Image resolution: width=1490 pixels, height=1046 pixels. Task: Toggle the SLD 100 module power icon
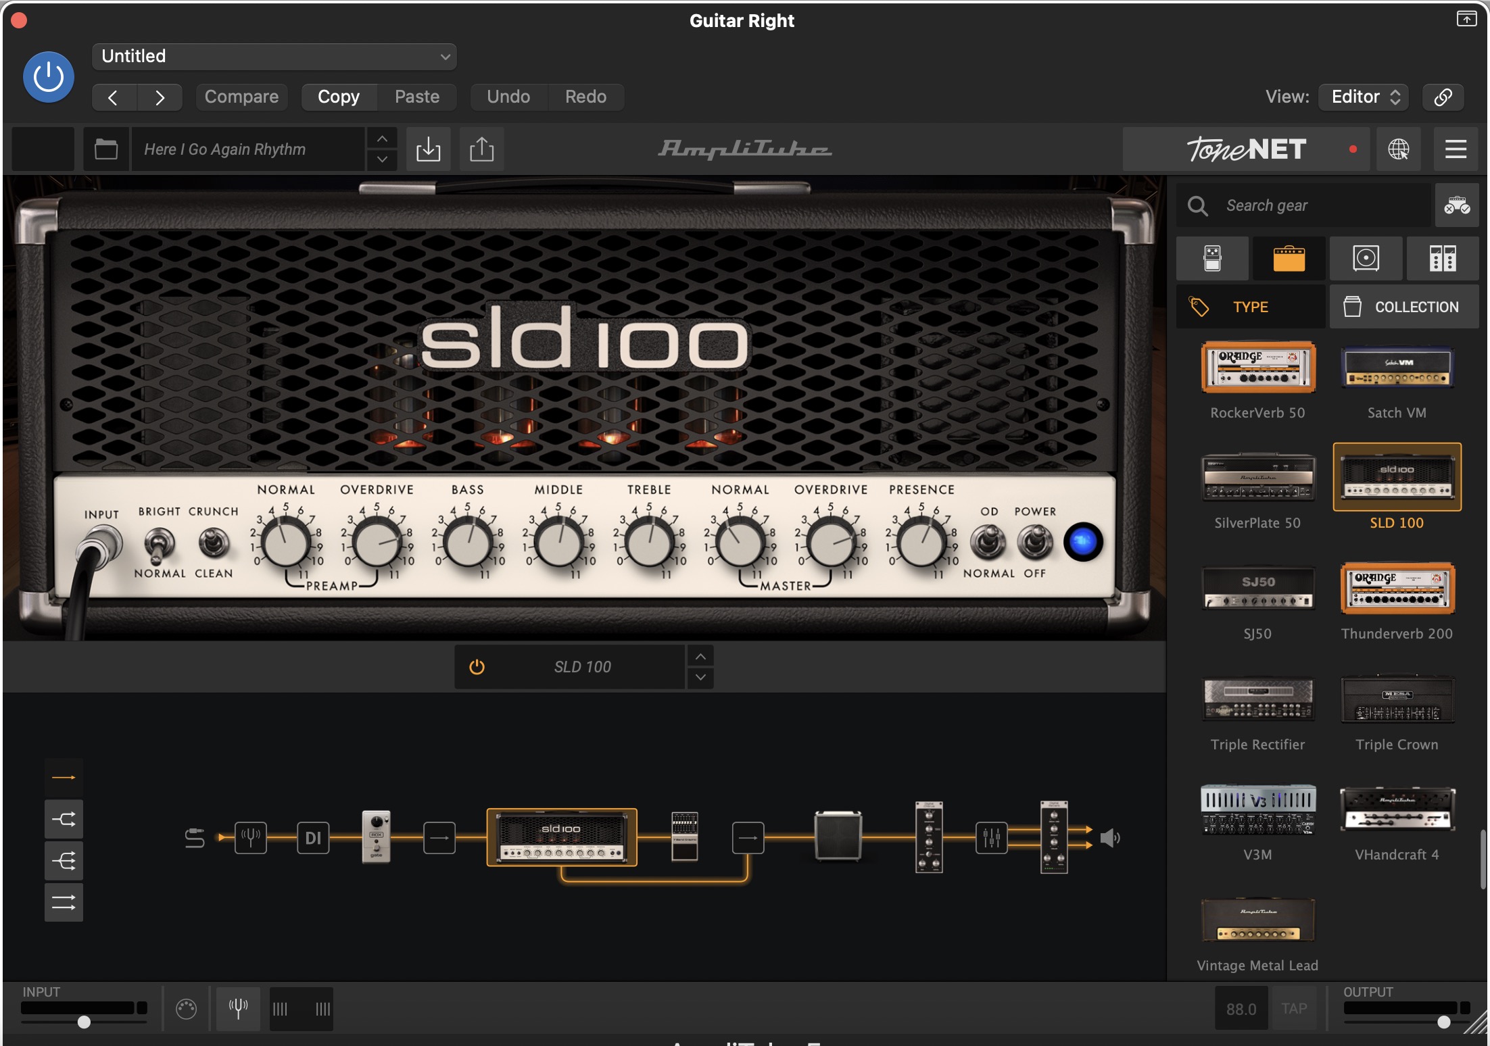point(477,667)
